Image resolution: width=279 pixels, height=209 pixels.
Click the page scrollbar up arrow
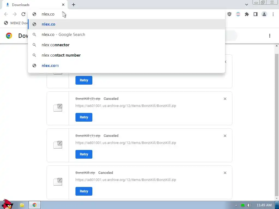click(x=277, y=46)
